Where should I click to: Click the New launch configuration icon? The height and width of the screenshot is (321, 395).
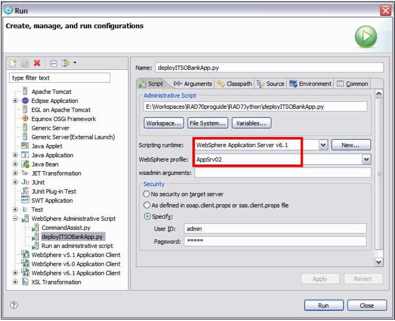click(13, 63)
